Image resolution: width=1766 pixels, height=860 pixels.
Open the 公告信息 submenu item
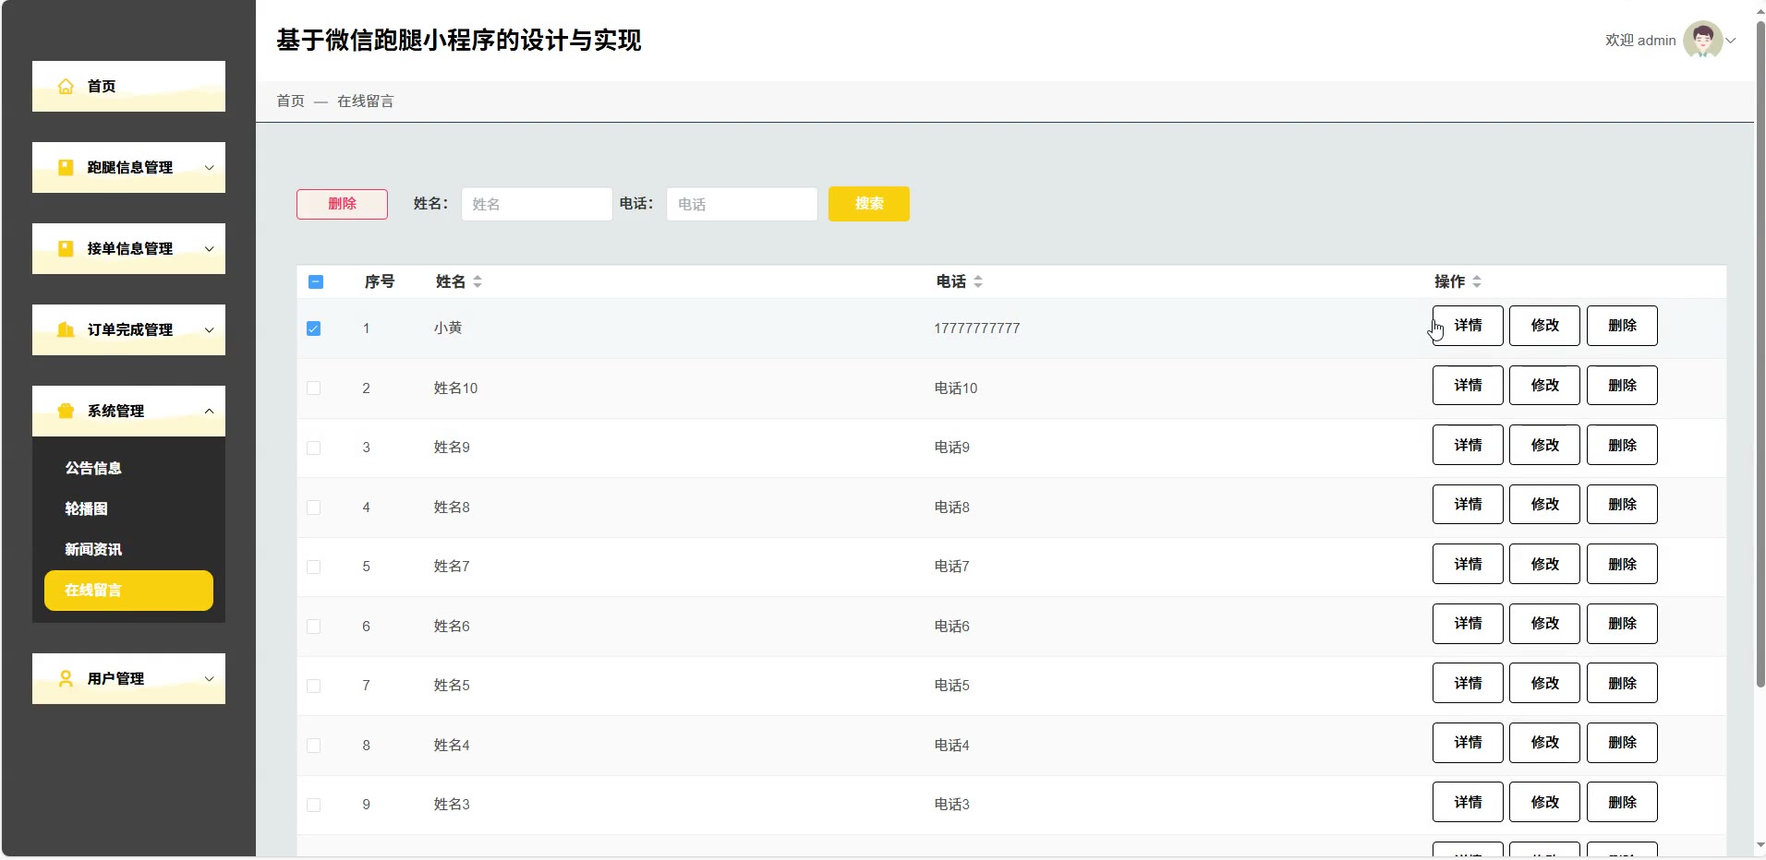[x=93, y=469]
